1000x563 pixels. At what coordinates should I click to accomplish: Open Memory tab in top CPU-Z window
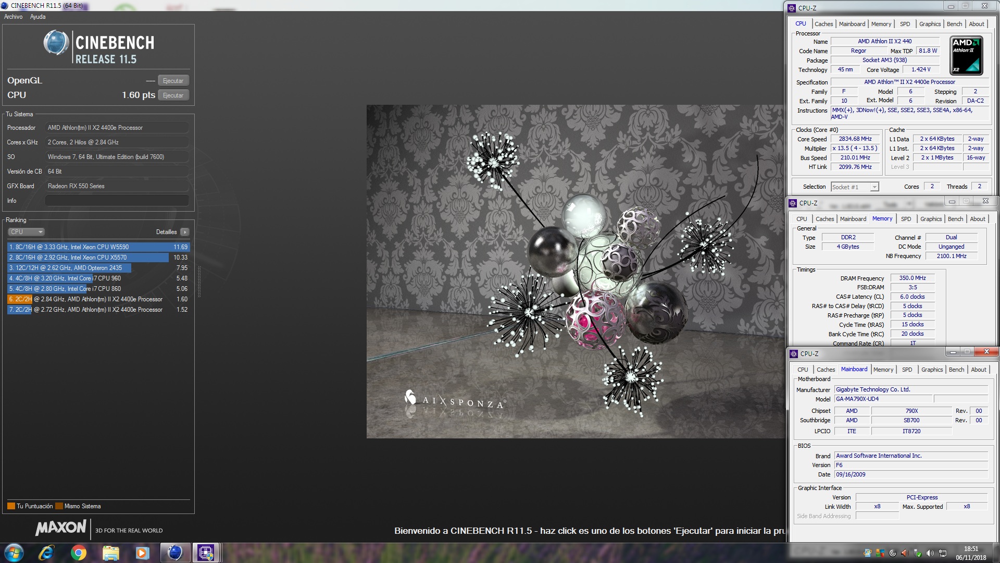click(x=881, y=24)
